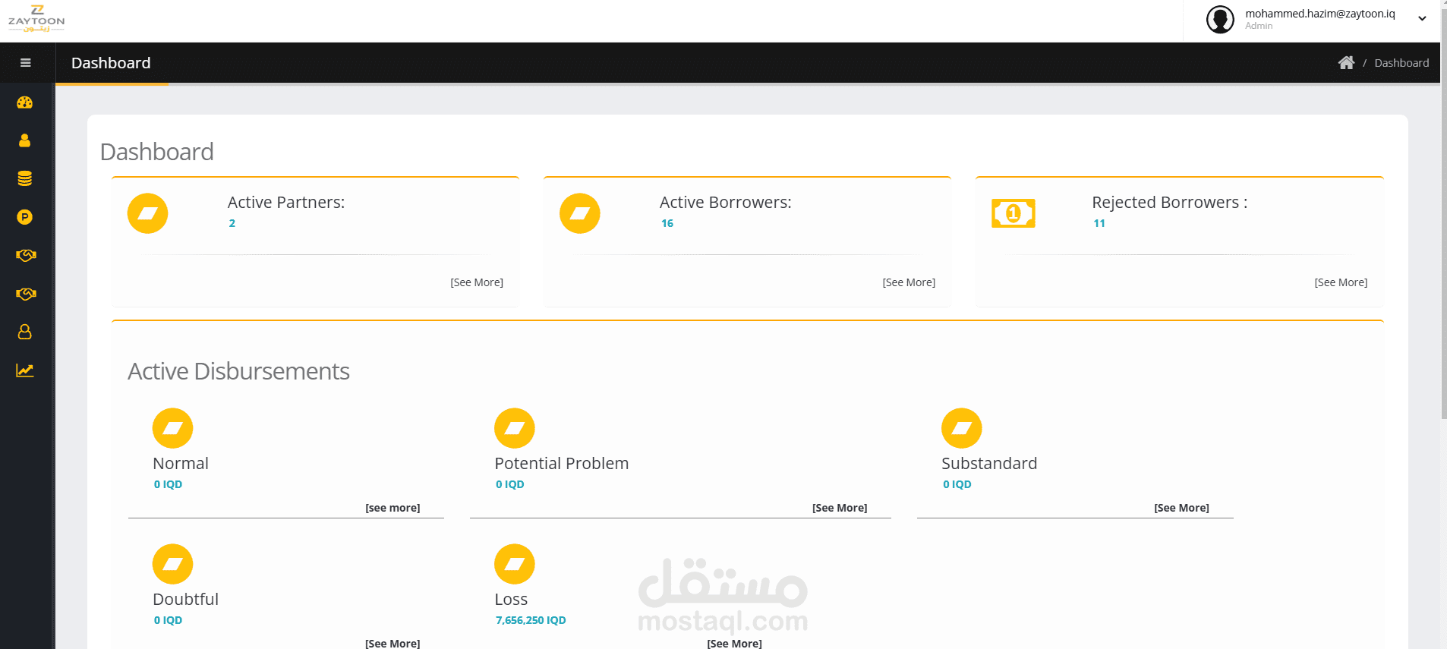Click the Active Partners count 2
This screenshot has width=1447, height=649.
coord(232,223)
